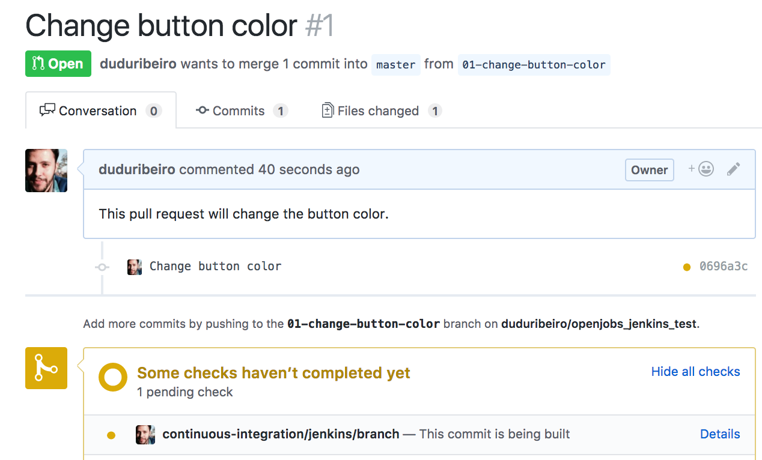This screenshot has width=762, height=460.
Task: Click the master base branch label
Action: click(396, 65)
